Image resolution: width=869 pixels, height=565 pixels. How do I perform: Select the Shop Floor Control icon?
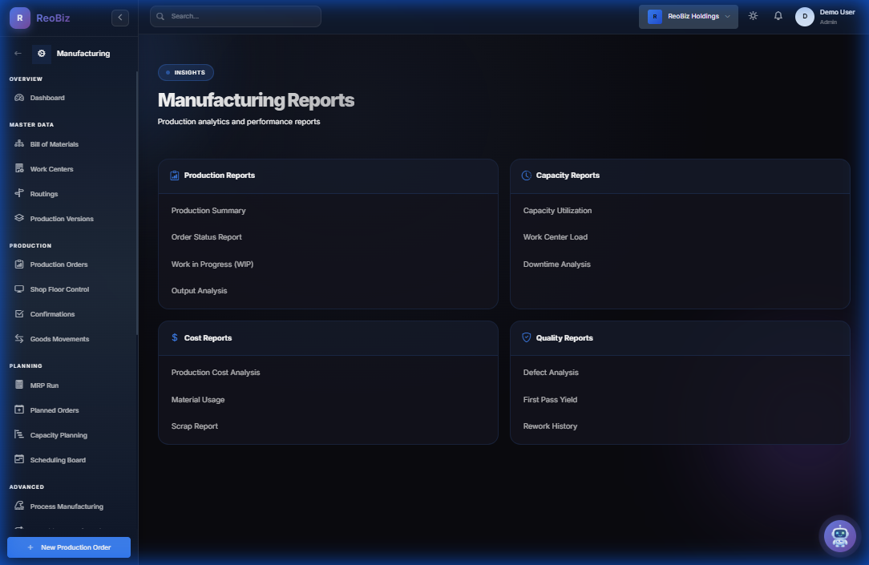[x=18, y=289]
